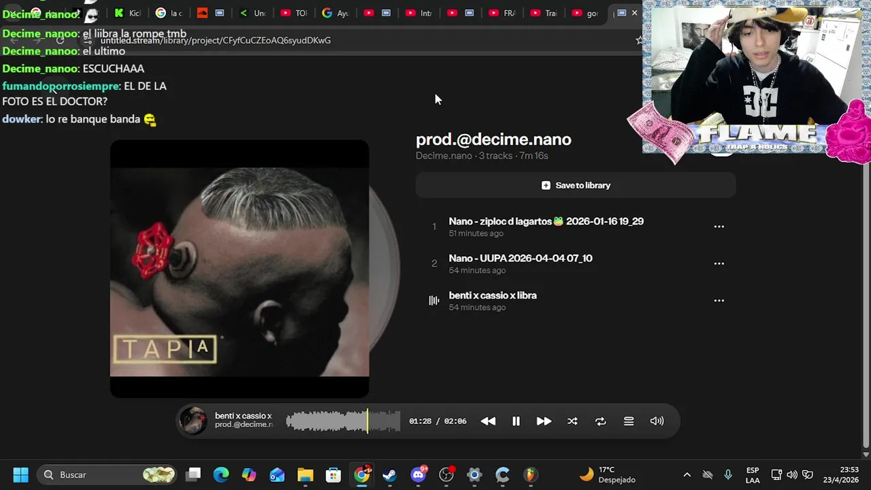Viewport: 871px width, 490px height.
Task: Click the small album art in player bar
Action: tap(193, 421)
